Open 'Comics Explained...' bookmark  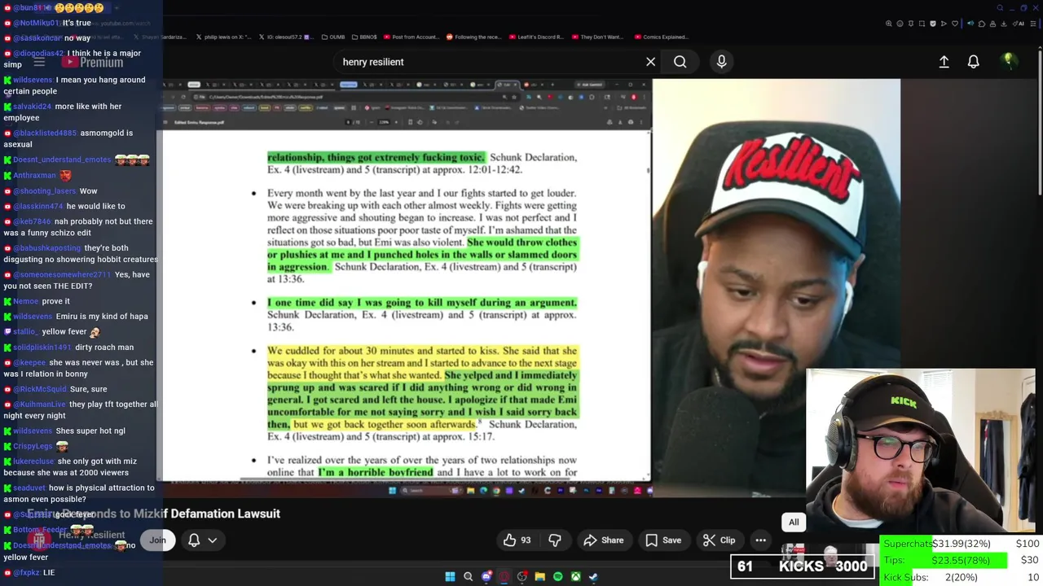(660, 37)
